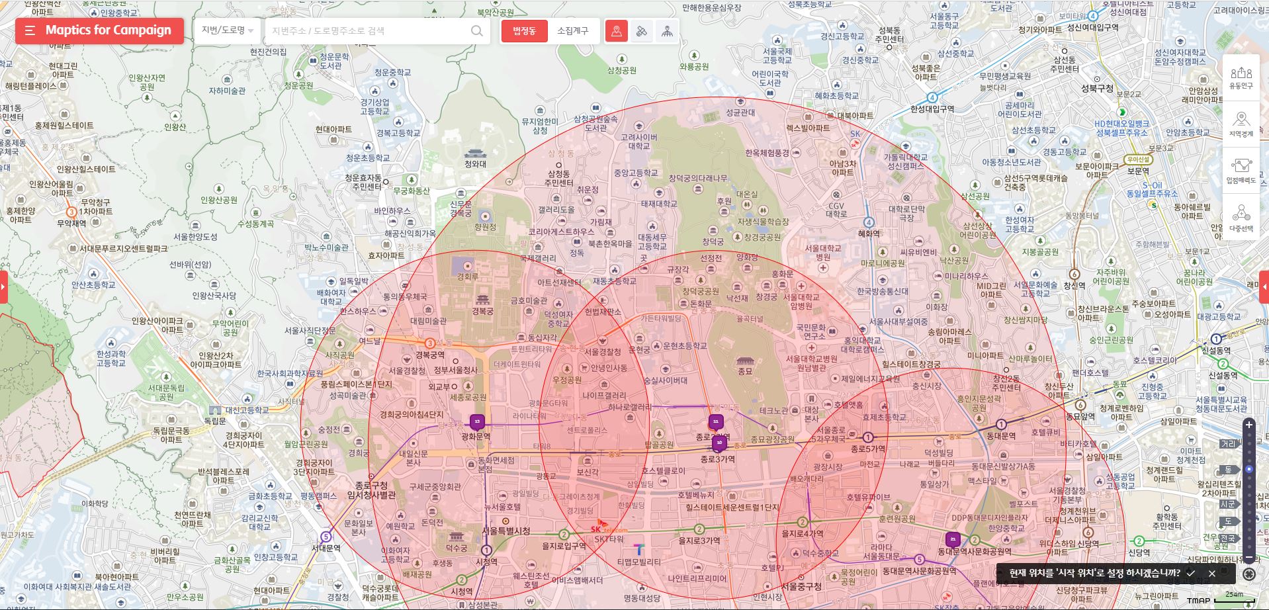Expand the right side panel arrow
Viewport: 1269px width, 610px height.
[1264, 287]
